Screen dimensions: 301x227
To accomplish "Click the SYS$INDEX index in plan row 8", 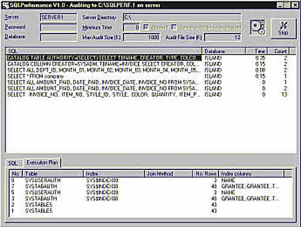I will (x=102, y=180).
